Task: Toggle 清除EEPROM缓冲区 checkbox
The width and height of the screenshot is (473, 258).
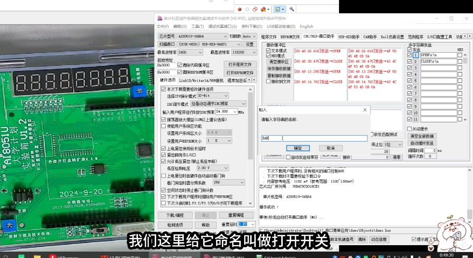Action: point(180,72)
